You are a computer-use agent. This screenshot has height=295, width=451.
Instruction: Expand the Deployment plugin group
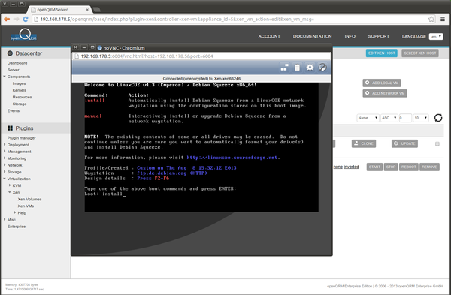[5, 144]
